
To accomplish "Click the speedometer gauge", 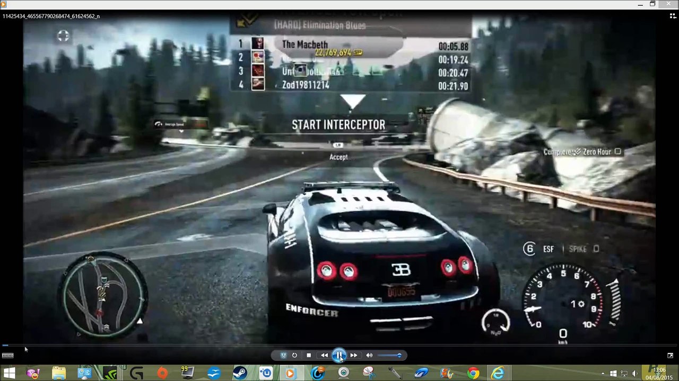I will (x=563, y=299).
